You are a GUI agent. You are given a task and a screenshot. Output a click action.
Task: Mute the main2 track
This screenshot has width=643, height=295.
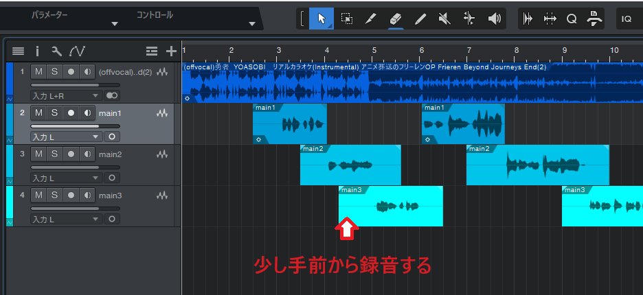[38, 154]
